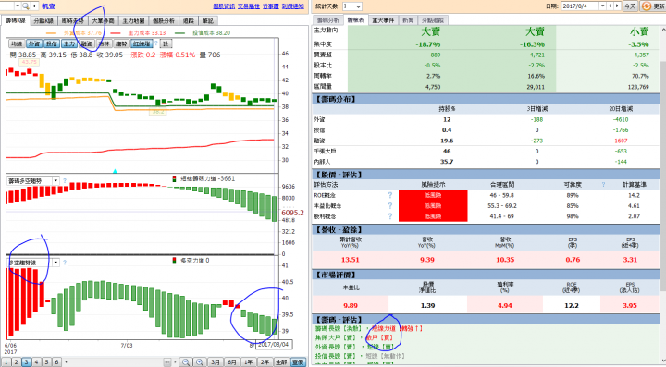Switch to the 個股分析 tab

point(164,20)
